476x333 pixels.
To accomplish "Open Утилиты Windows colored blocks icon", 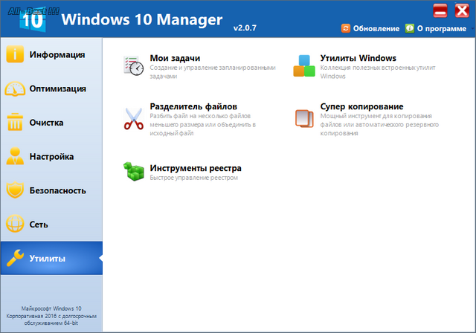I will tap(304, 65).
